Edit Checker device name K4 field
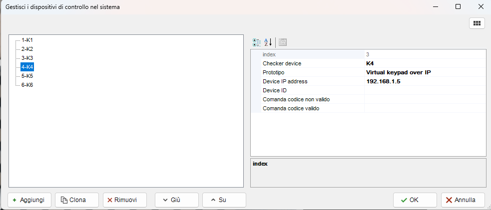The image size is (491, 210). pos(425,63)
